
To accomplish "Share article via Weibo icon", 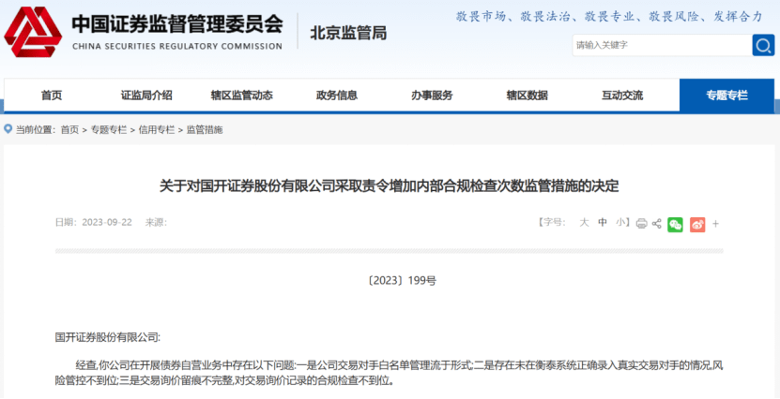I will click(x=696, y=224).
